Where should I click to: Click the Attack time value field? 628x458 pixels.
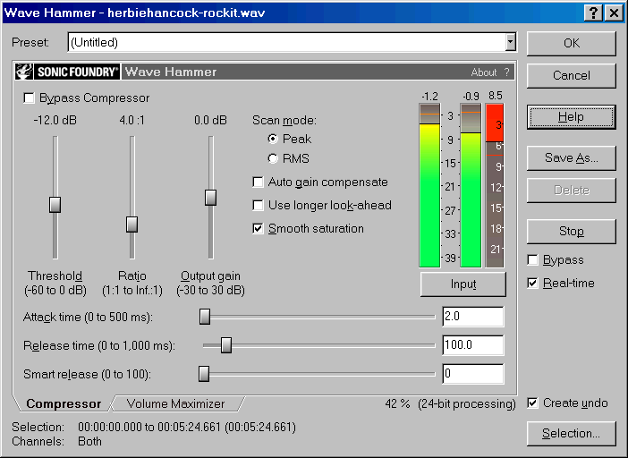473,317
